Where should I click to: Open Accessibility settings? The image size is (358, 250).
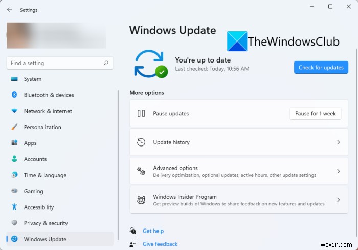pos(60,207)
